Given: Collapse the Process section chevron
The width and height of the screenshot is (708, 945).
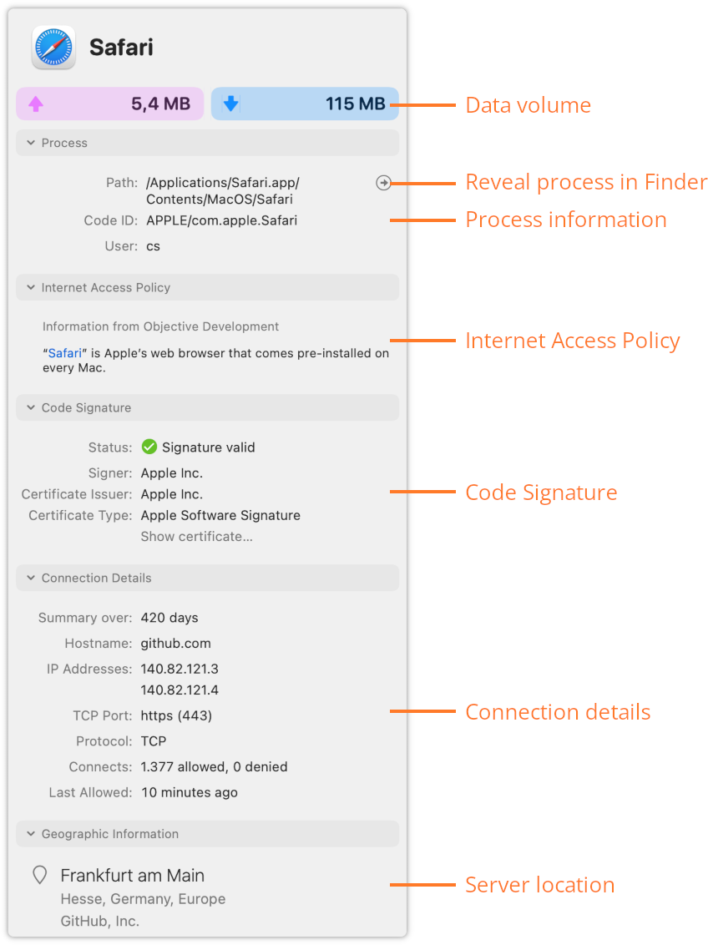Looking at the screenshot, I should [31, 143].
